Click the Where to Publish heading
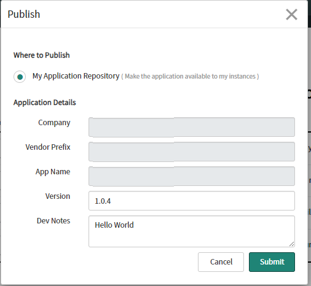This screenshot has height=286, width=311. [x=42, y=55]
